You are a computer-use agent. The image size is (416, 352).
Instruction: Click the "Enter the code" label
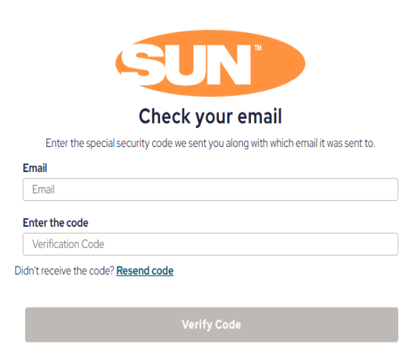coord(56,223)
